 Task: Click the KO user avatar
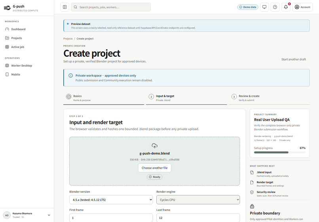click(x=7, y=215)
